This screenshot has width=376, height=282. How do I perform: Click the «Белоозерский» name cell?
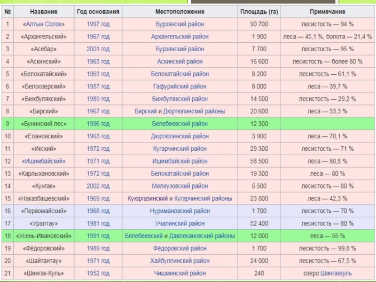[x=44, y=86]
